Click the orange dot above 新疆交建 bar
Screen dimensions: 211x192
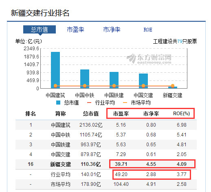[x=173, y=86]
